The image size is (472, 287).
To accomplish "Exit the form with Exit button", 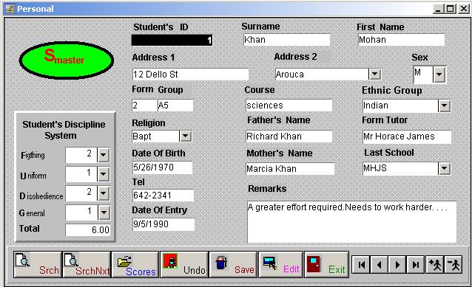I will click(326, 264).
